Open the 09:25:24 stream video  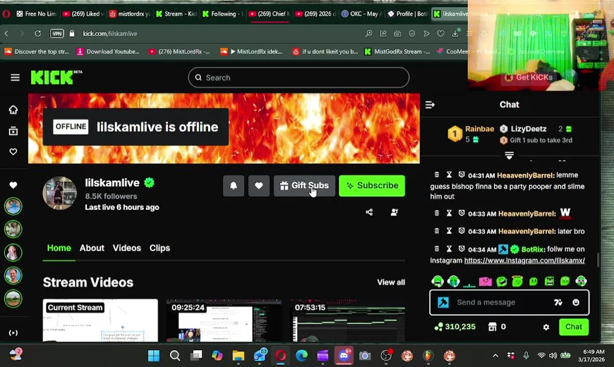(x=224, y=321)
